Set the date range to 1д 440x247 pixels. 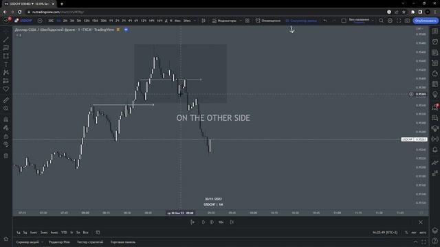19,233
